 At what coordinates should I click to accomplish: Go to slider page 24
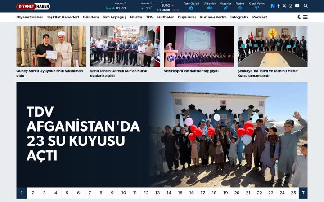click(282, 193)
